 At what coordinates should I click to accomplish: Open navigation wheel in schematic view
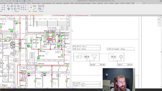point(159,19)
